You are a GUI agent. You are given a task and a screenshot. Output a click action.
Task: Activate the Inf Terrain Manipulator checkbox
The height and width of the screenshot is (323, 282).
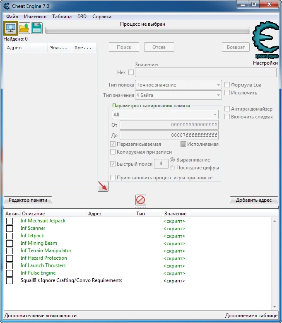10,251
